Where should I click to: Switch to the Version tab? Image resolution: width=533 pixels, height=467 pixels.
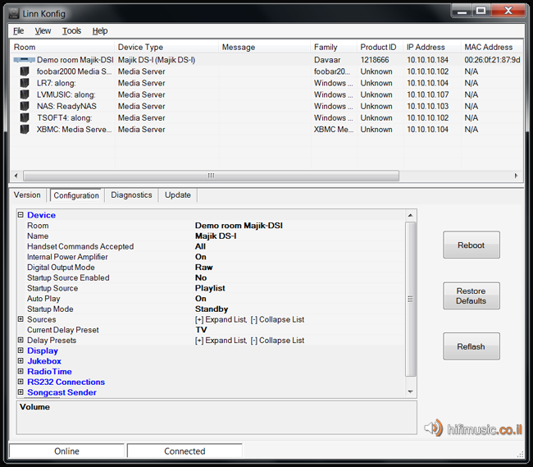pyautogui.click(x=27, y=195)
